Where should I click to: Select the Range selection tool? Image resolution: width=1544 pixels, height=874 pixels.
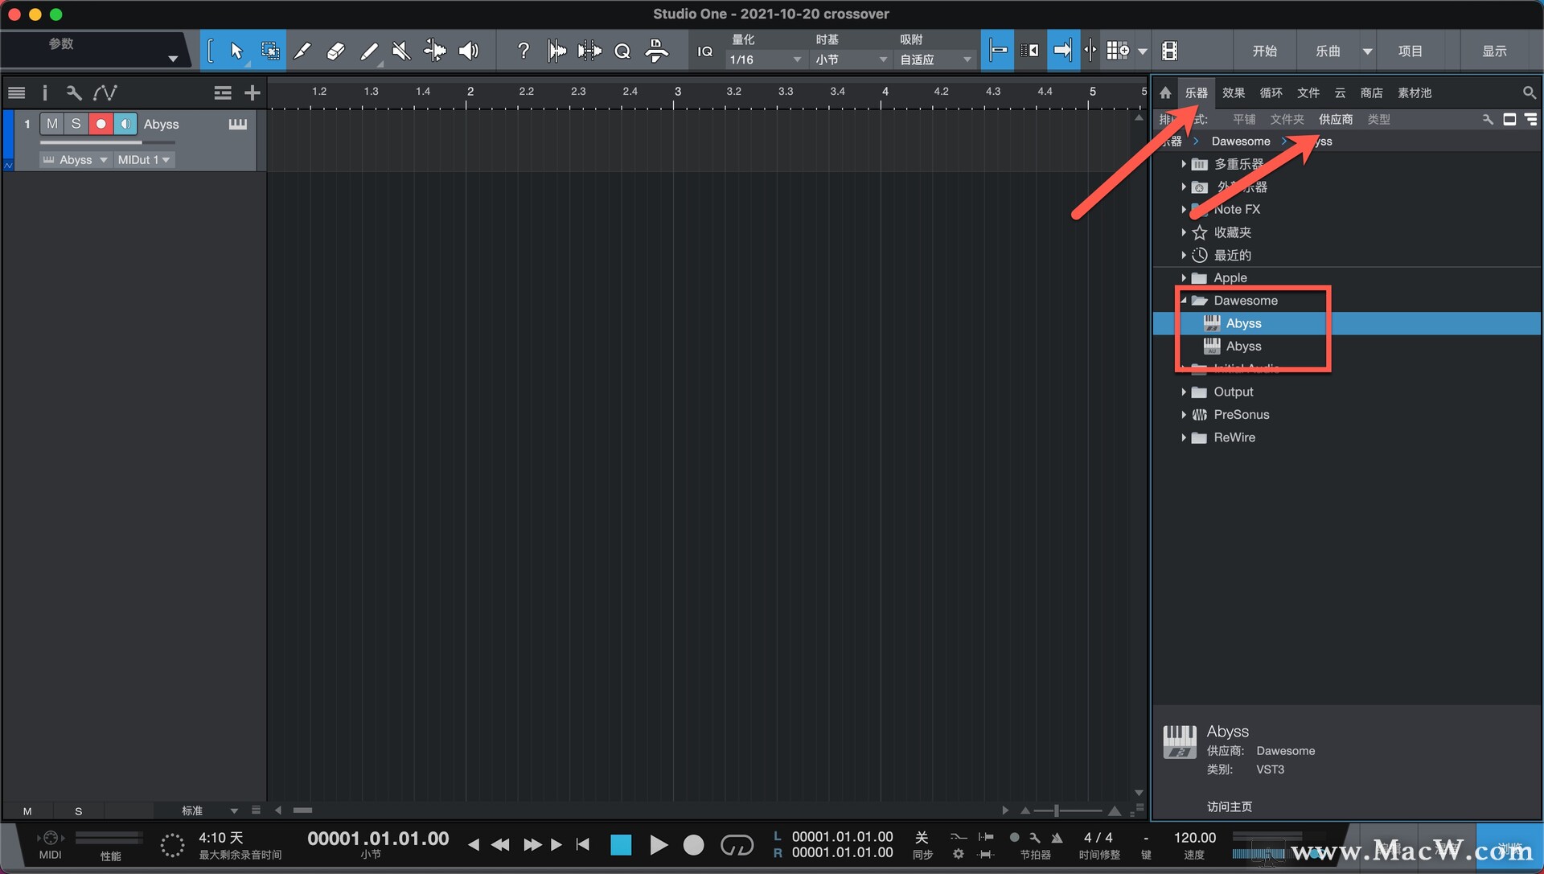(x=270, y=51)
